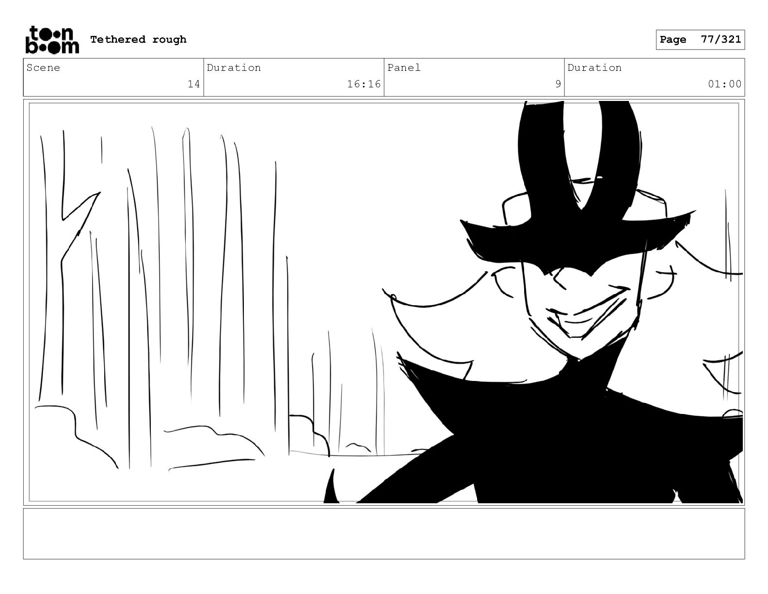Click the panel duration value '01:00'
Viewport: 768px width, 594px height.
pyautogui.click(x=724, y=84)
